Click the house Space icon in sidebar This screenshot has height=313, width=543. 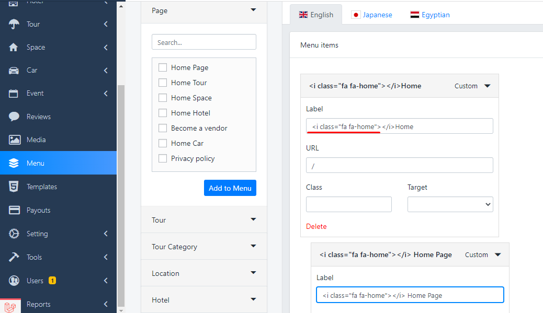pyautogui.click(x=14, y=47)
